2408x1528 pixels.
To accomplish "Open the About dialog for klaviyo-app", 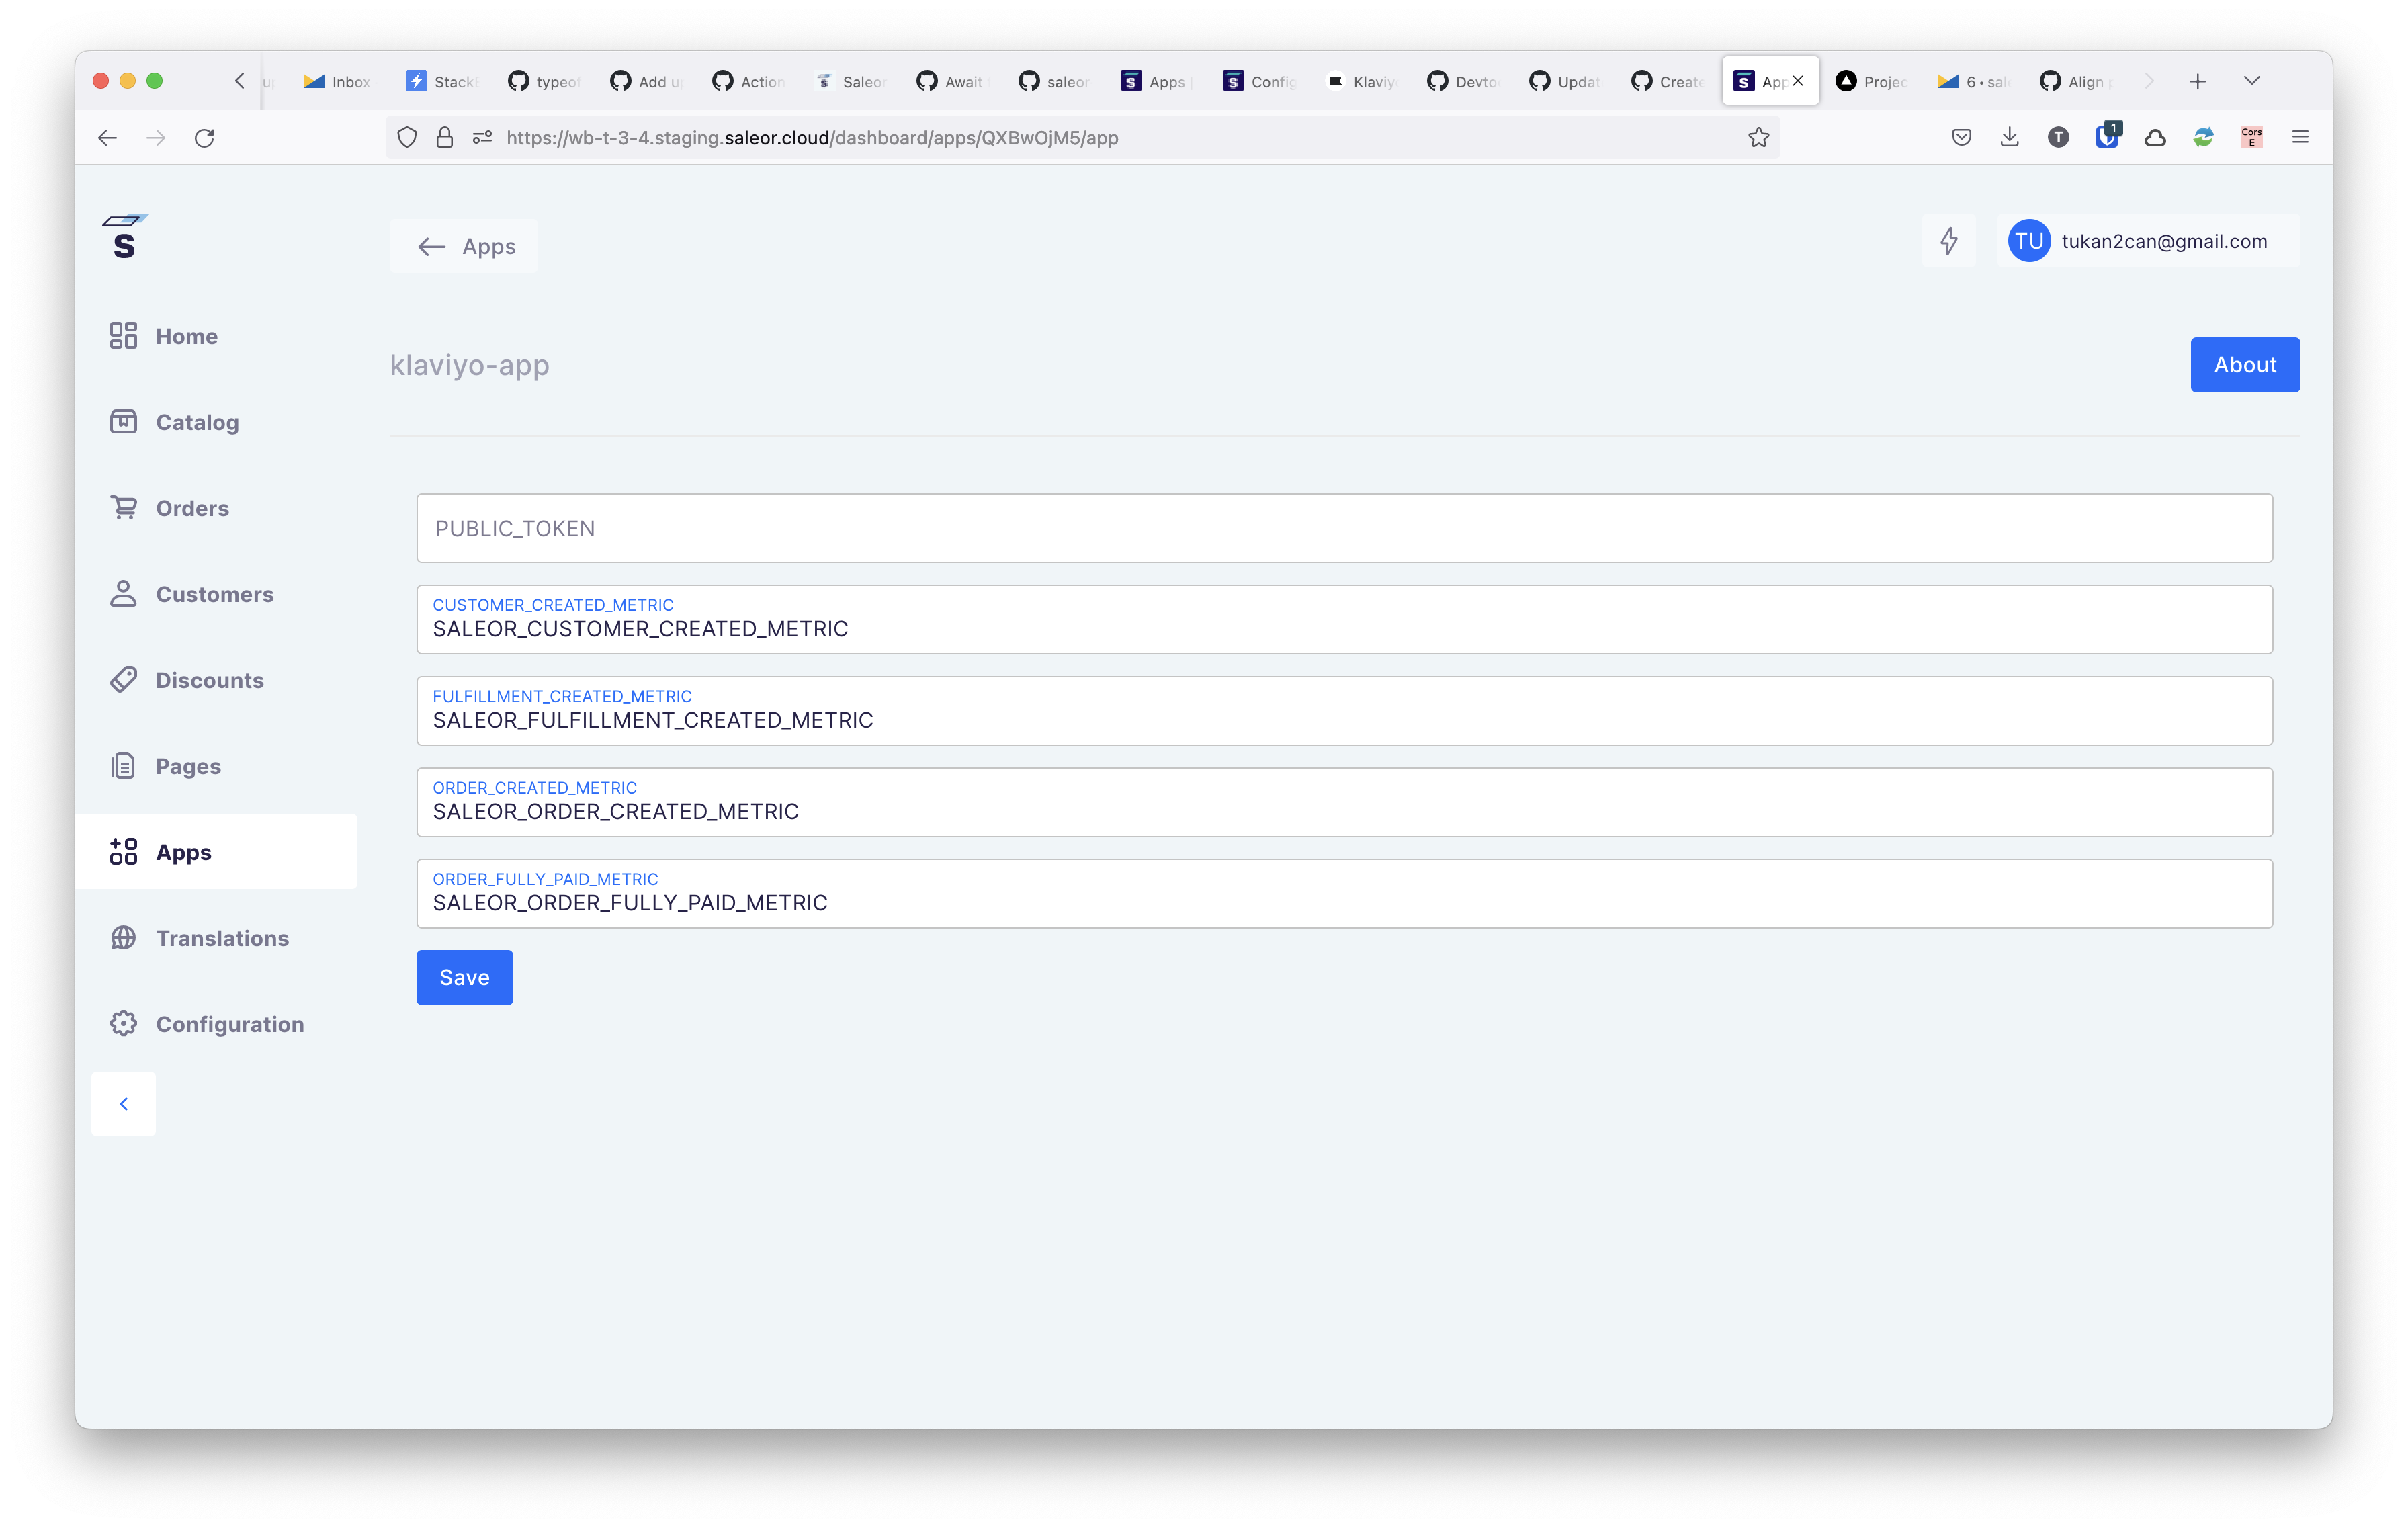I will pyautogui.click(x=2245, y=364).
